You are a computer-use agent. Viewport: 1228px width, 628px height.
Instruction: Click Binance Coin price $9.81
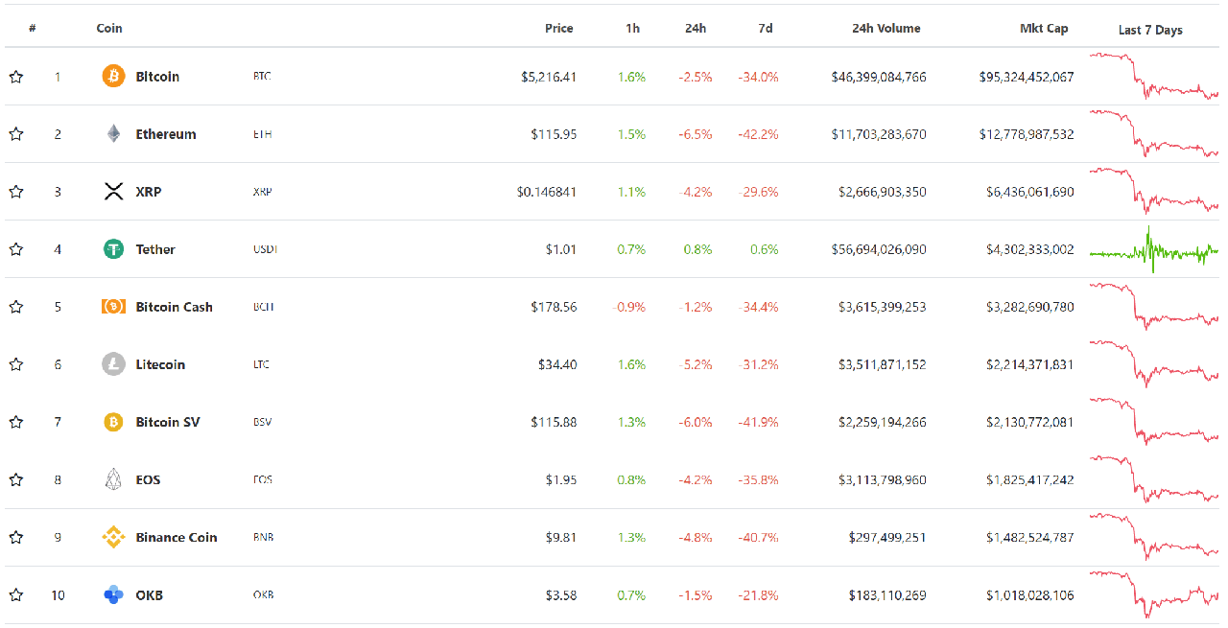[561, 537]
